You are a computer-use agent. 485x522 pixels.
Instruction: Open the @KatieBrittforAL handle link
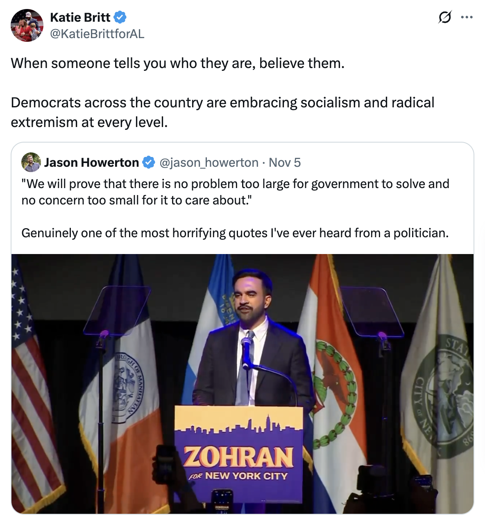[97, 34]
